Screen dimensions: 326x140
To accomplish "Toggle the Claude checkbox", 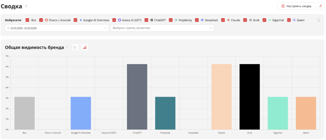I will [x=223, y=20].
